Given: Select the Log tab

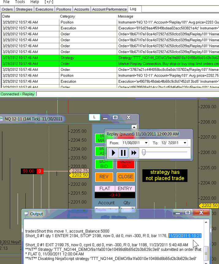Looking at the screenshot, I should pos(135,9).
